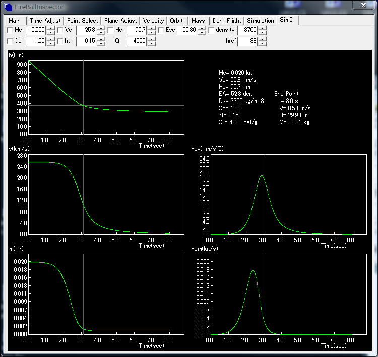Decrease density value with down arrow

[262, 33]
